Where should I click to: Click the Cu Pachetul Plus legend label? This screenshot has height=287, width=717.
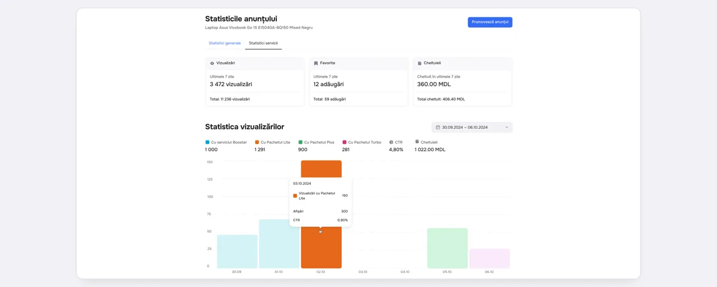point(319,142)
